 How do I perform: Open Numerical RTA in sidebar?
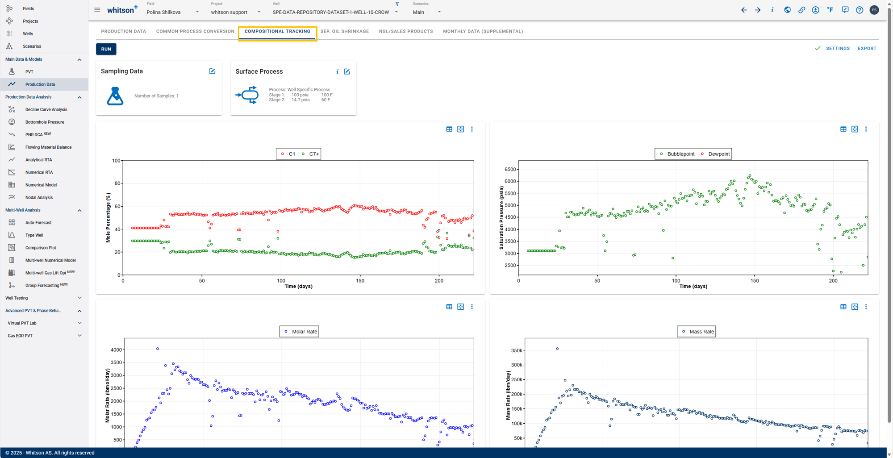(44, 172)
